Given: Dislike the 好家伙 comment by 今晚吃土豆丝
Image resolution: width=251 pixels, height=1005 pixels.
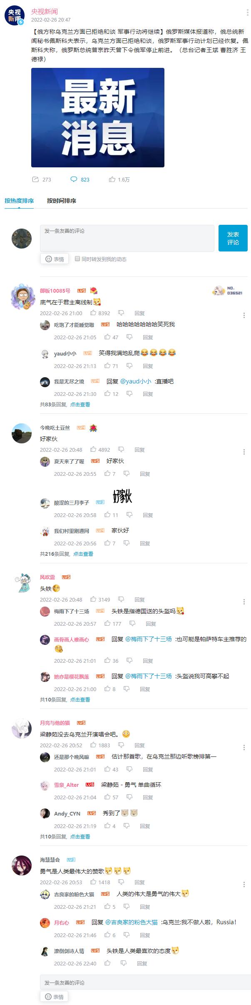Looking at the screenshot, I should [121, 449].
